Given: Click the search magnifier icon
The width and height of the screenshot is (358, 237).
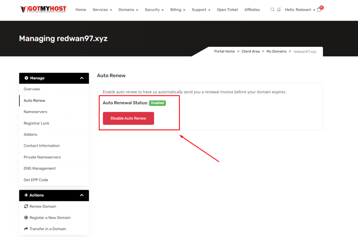Looking at the screenshot, I should (x=272, y=10).
